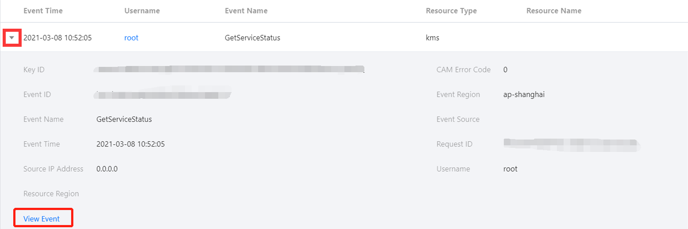Click the View Event link
This screenshot has height=229, width=688.
42,219
